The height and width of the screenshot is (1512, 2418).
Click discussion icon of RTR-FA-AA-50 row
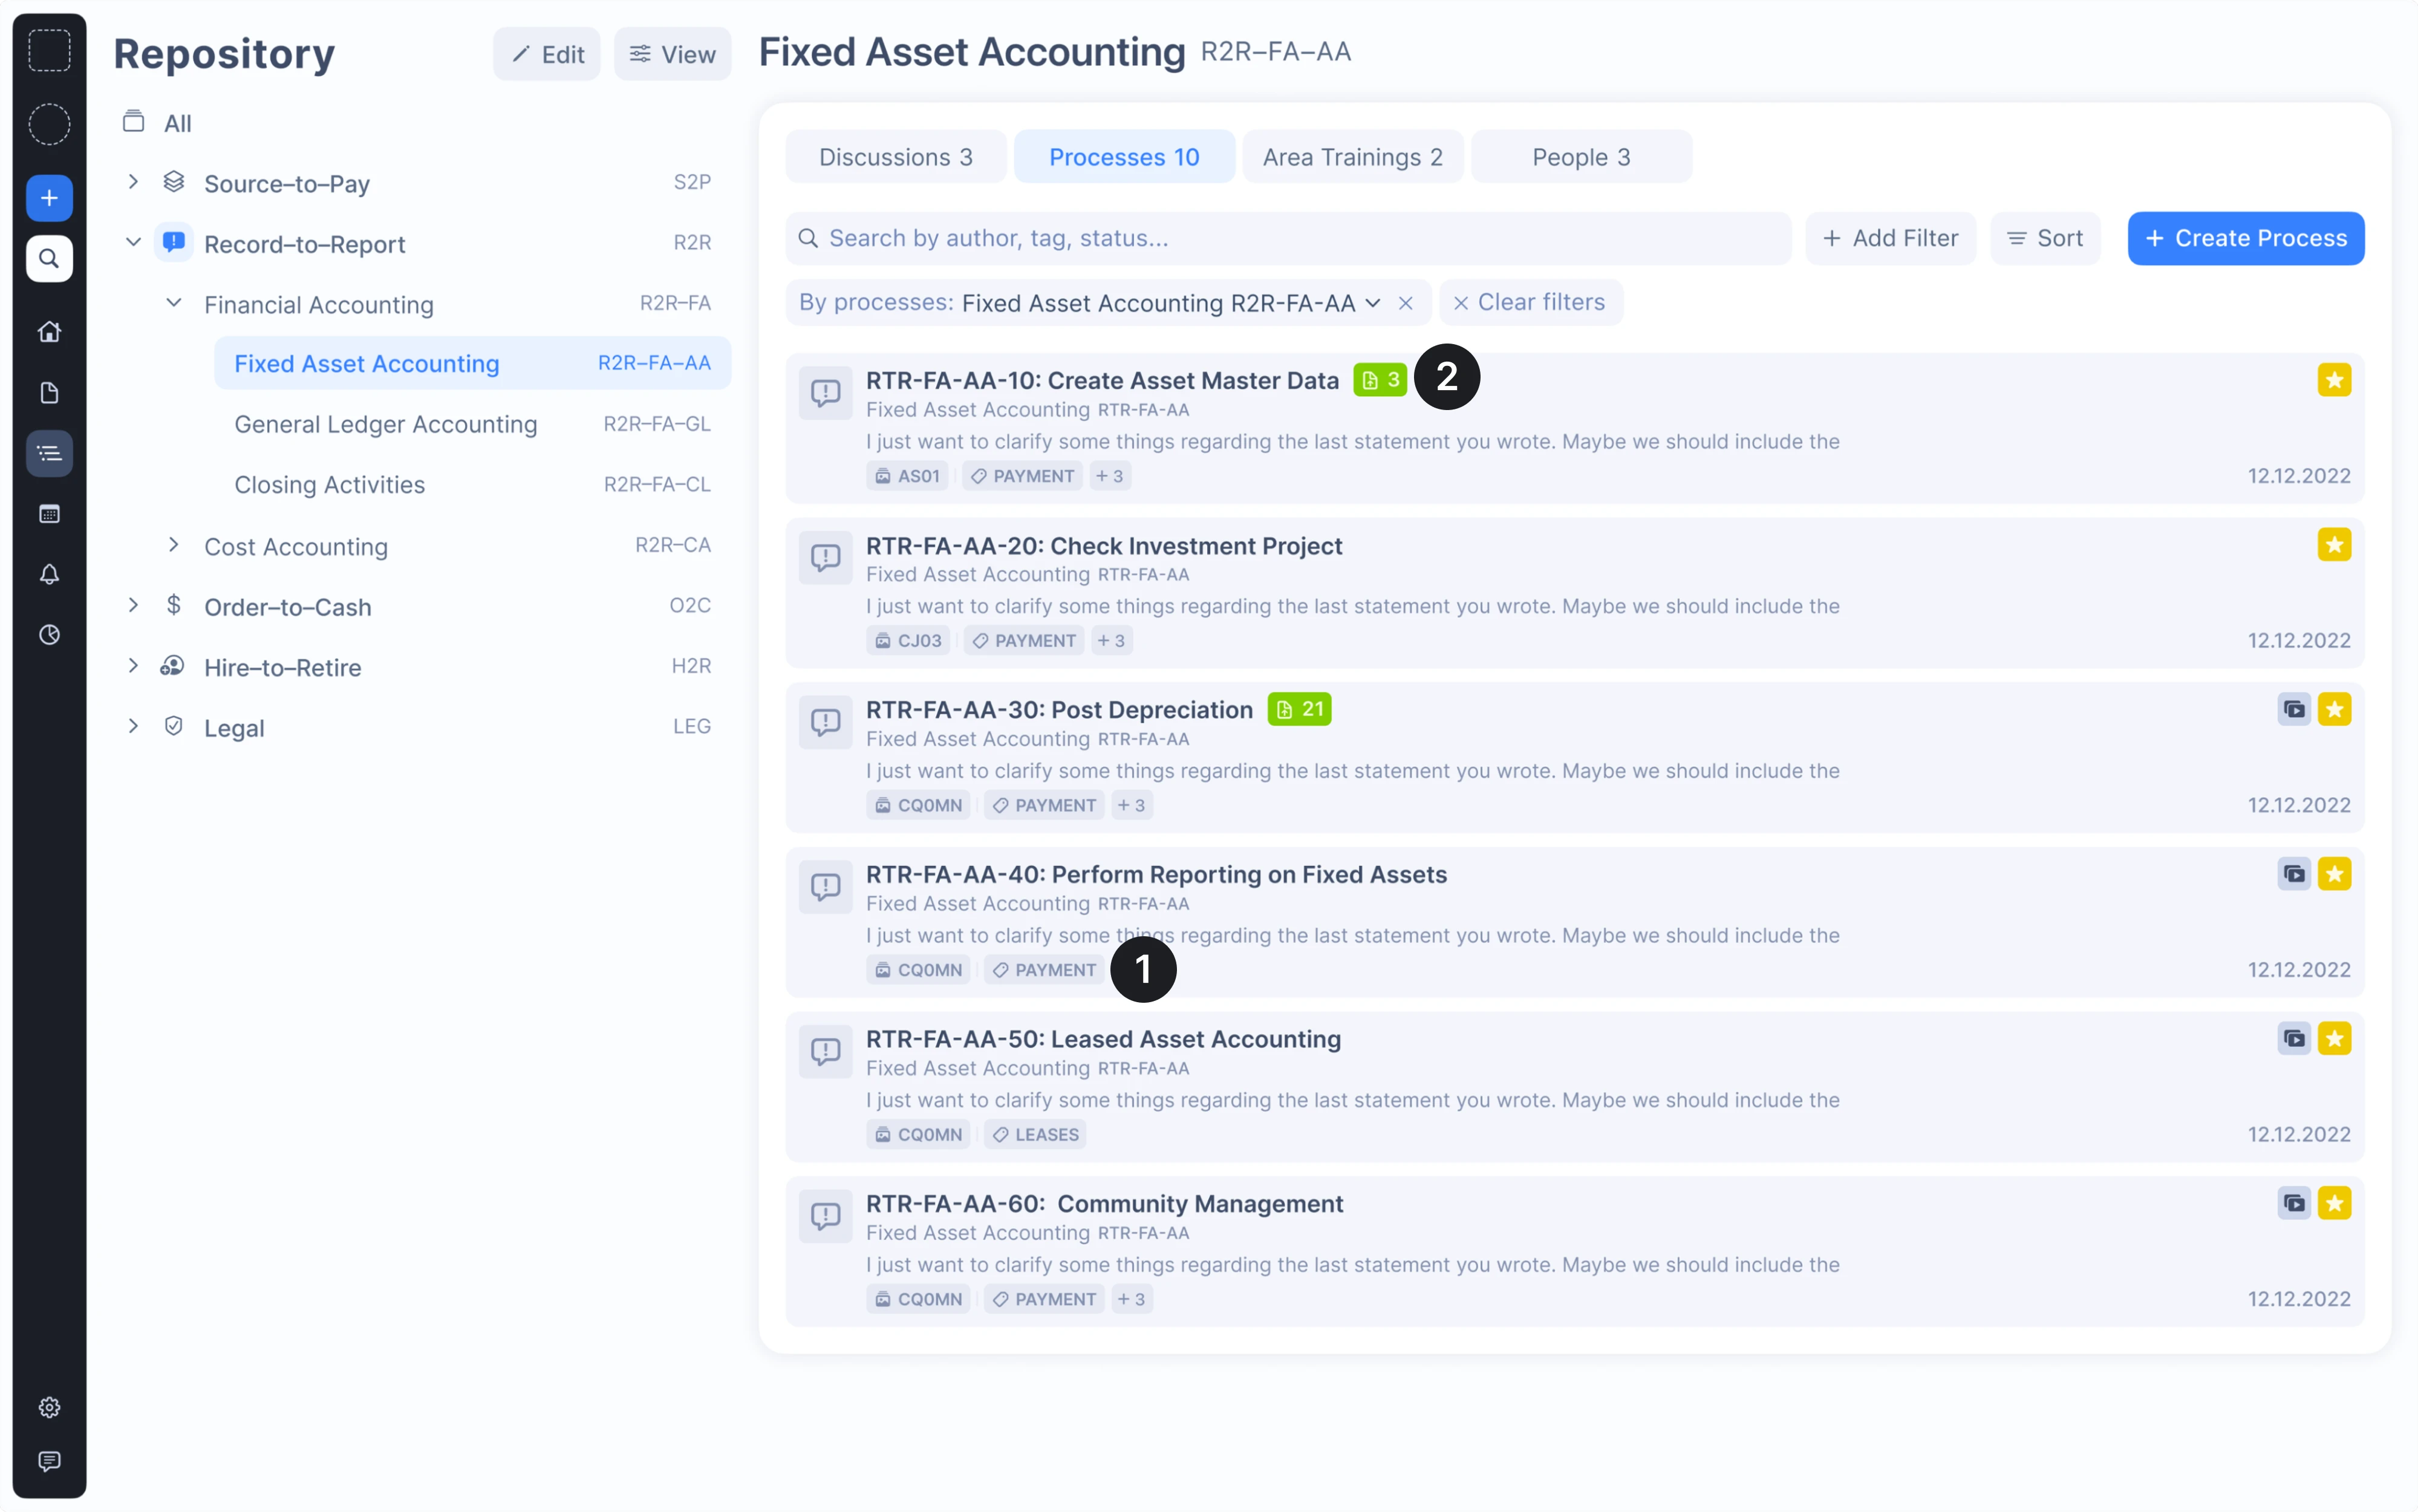tap(825, 1051)
